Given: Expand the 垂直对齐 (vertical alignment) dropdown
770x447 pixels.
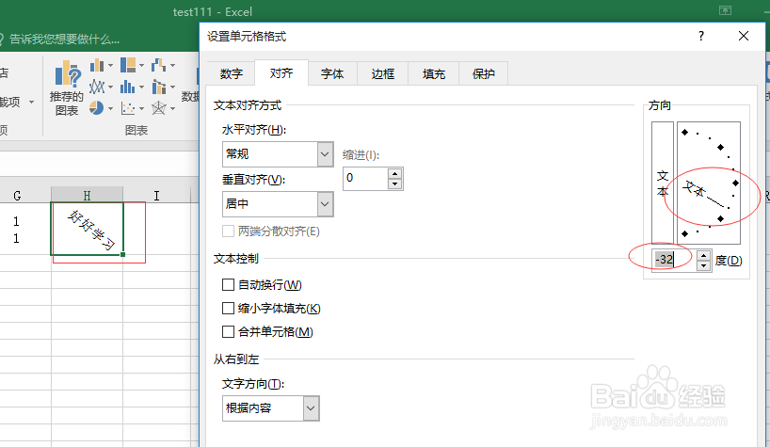Looking at the screenshot, I should tap(326, 202).
